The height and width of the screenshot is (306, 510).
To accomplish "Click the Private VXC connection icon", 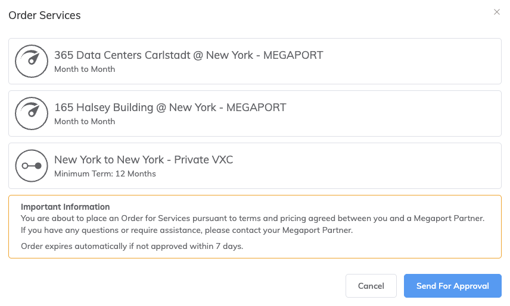I will coord(31,166).
